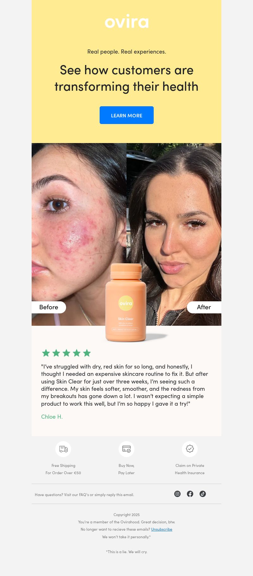The image size is (253, 576).
Task: Click the Before label pill
Action: point(49,307)
